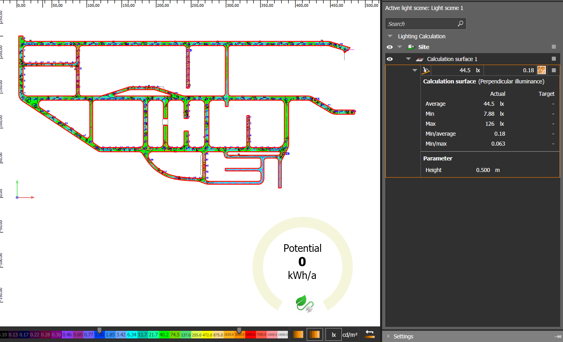Collapse the Lighting Calculation section
This screenshot has width=563, height=342.
390,36
